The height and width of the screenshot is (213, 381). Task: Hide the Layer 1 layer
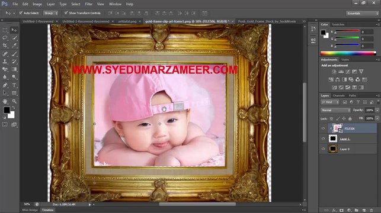[323, 139]
